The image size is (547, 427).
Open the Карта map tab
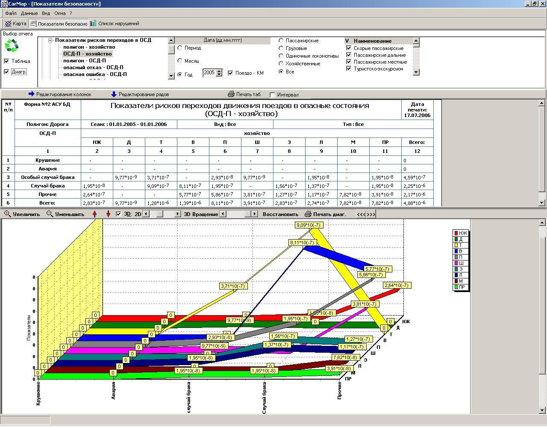pos(15,23)
